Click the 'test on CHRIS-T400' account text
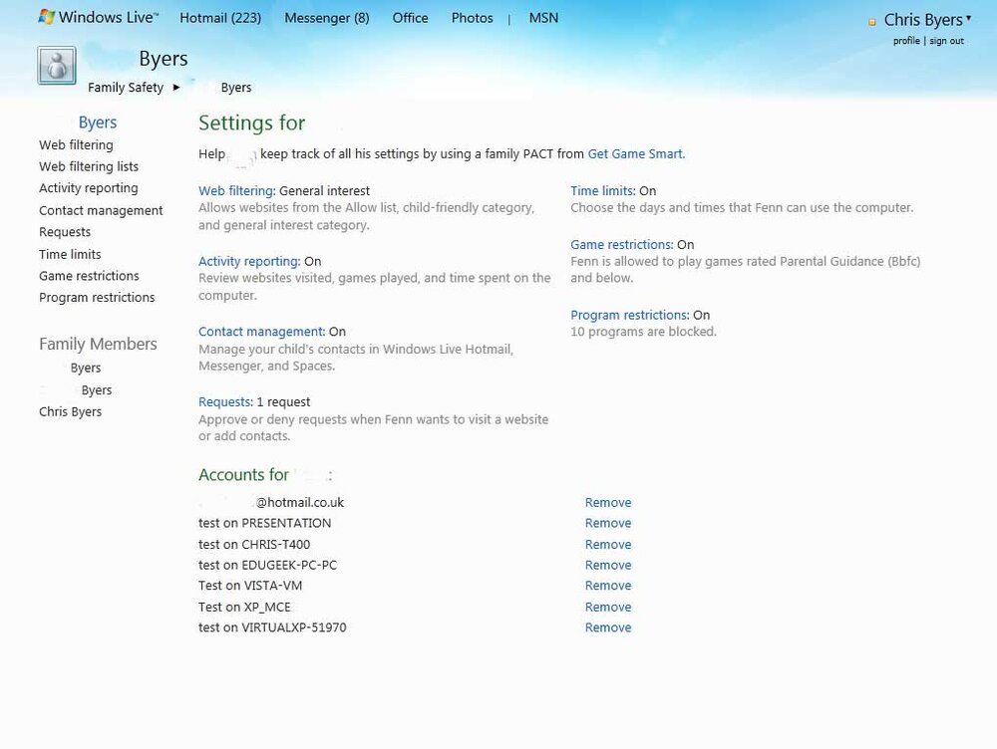The image size is (997, 749). [254, 545]
